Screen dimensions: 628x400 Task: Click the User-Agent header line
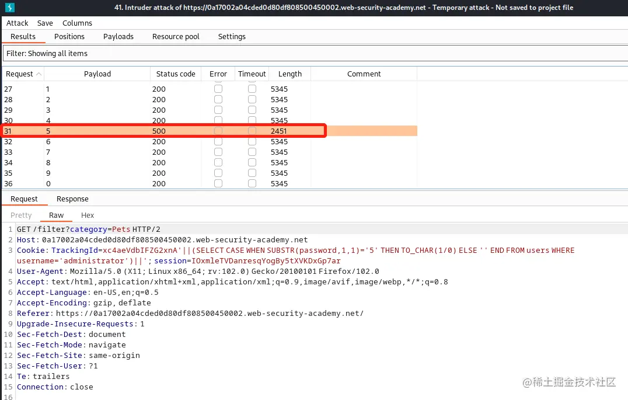[x=198, y=272]
